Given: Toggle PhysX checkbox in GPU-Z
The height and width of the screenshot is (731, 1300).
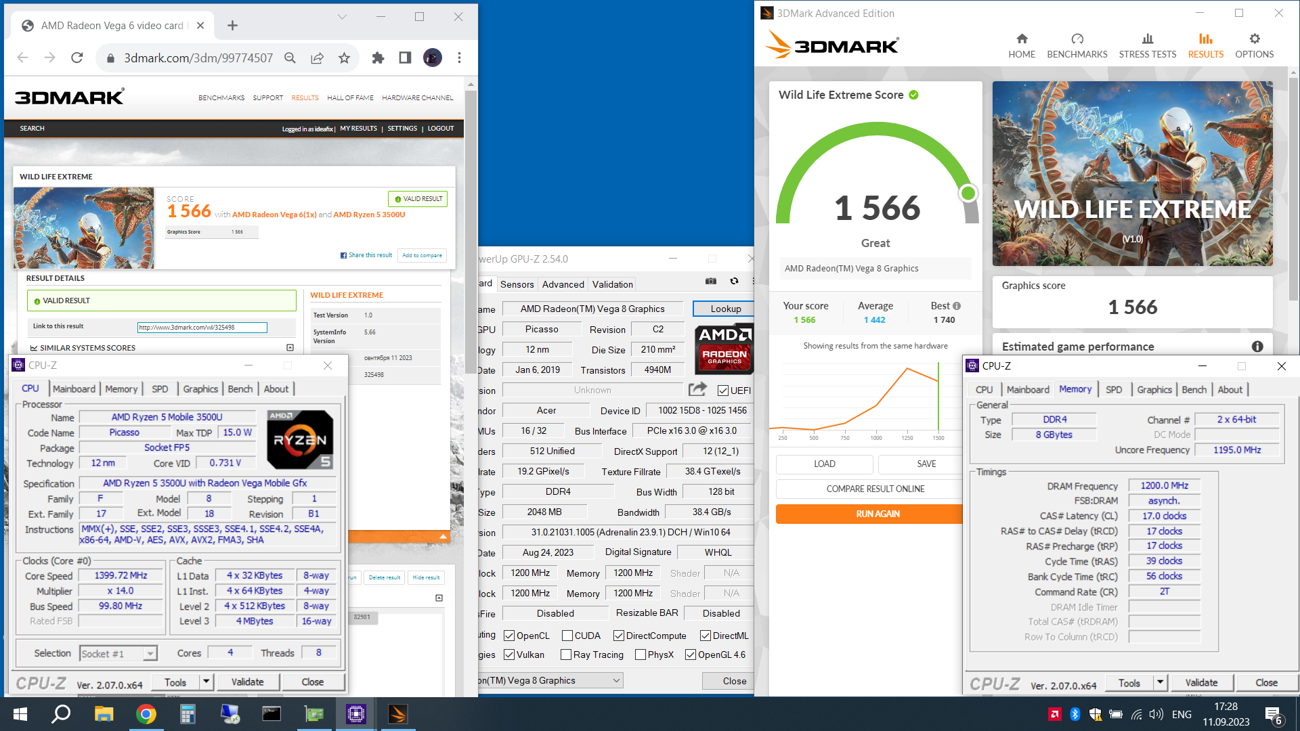Looking at the screenshot, I should pyautogui.click(x=641, y=655).
